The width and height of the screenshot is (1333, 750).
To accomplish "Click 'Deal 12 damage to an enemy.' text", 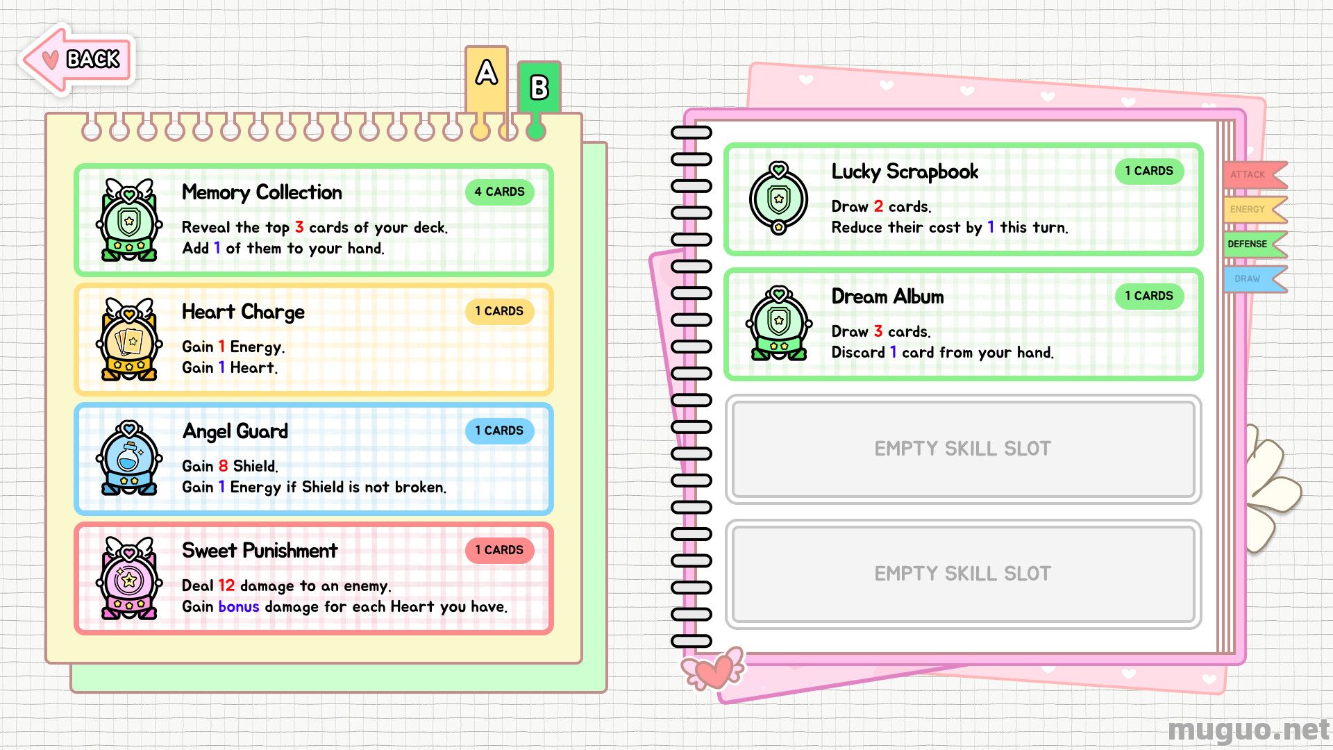I will (286, 586).
